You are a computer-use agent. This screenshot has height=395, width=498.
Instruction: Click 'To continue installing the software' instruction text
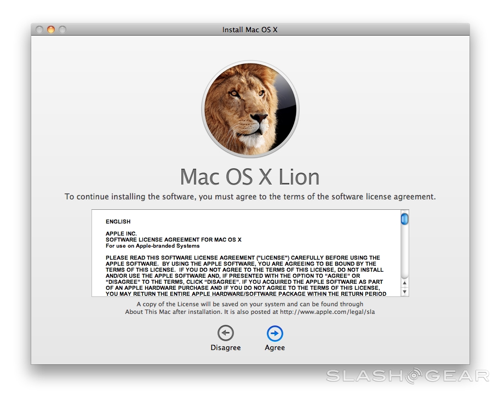pyautogui.click(x=250, y=197)
